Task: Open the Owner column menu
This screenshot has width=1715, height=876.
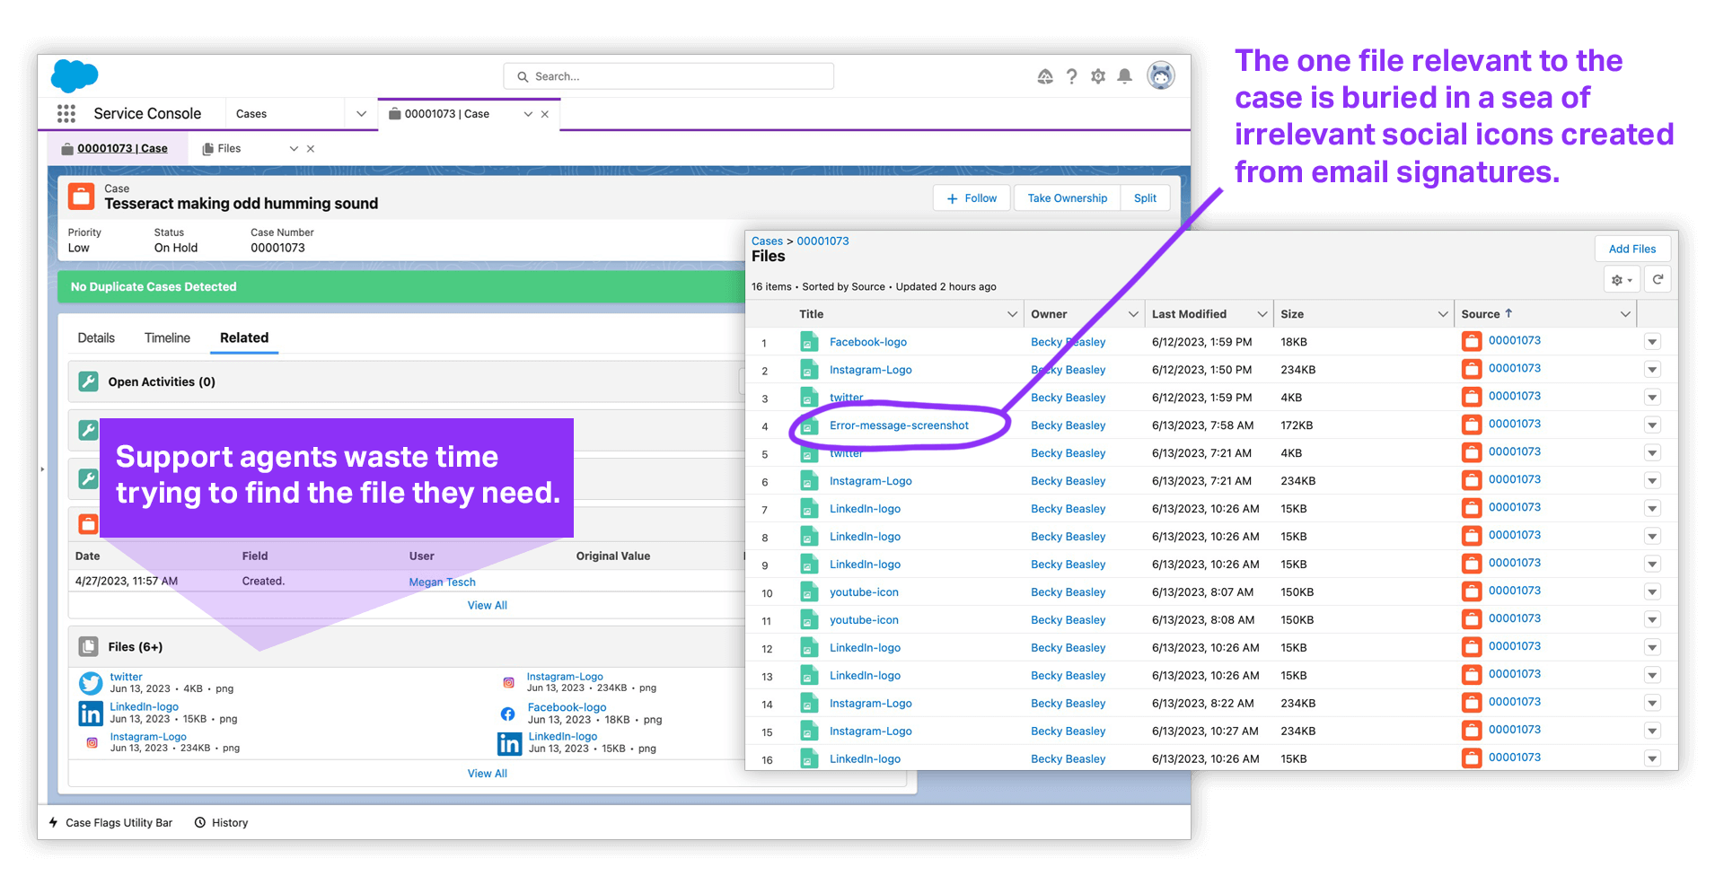Action: pyautogui.click(x=1133, y=314)
